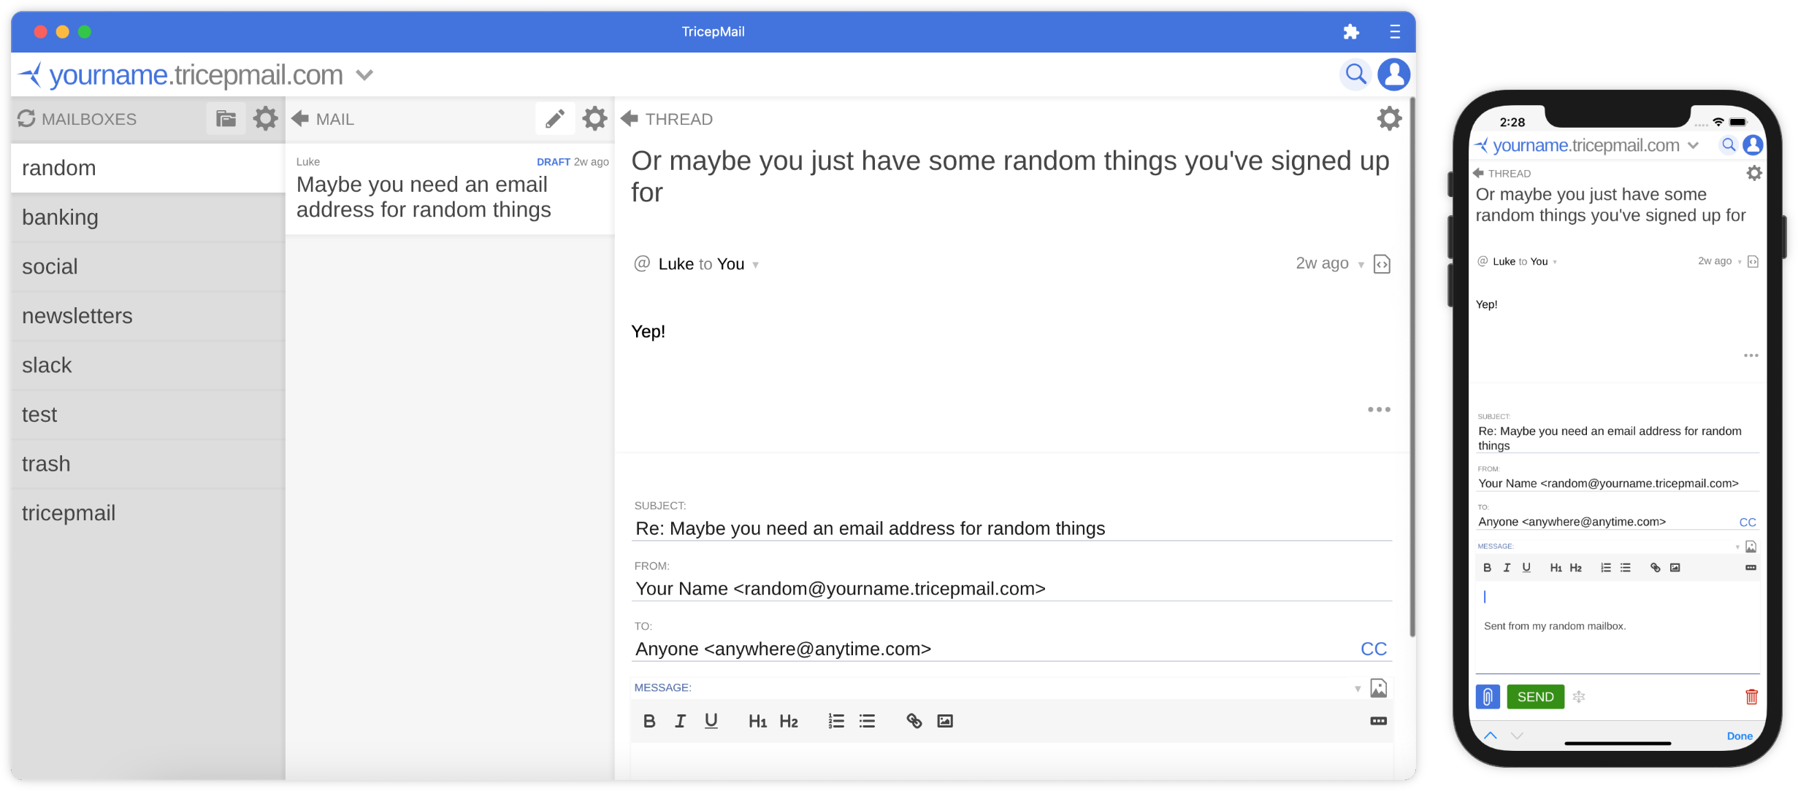Tap phone Thread settings gear
This screenshot has height=791, width=1798.
(x=1754, y=173)
